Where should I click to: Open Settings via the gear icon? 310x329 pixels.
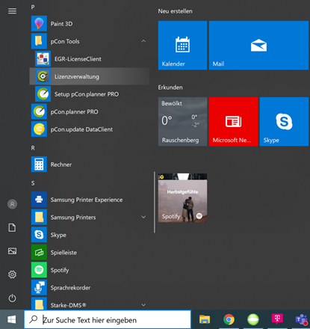point(12,274)
